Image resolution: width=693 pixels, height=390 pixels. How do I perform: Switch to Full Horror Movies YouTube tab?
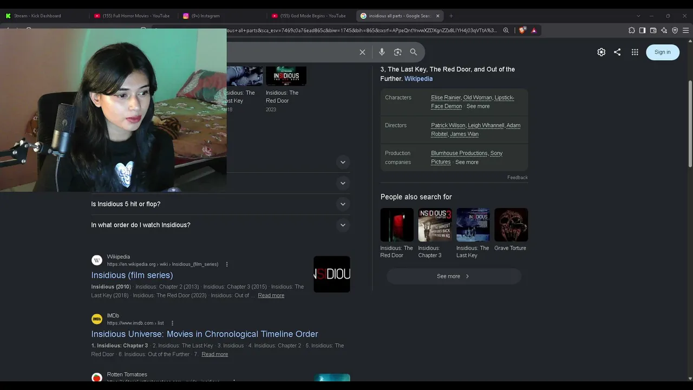click(133, 16)
